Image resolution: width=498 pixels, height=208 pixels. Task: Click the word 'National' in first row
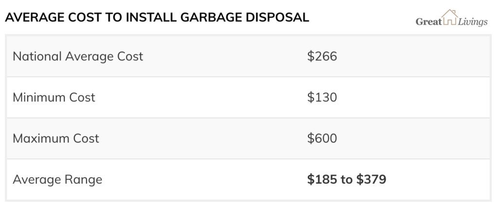(x=37, y=56)
